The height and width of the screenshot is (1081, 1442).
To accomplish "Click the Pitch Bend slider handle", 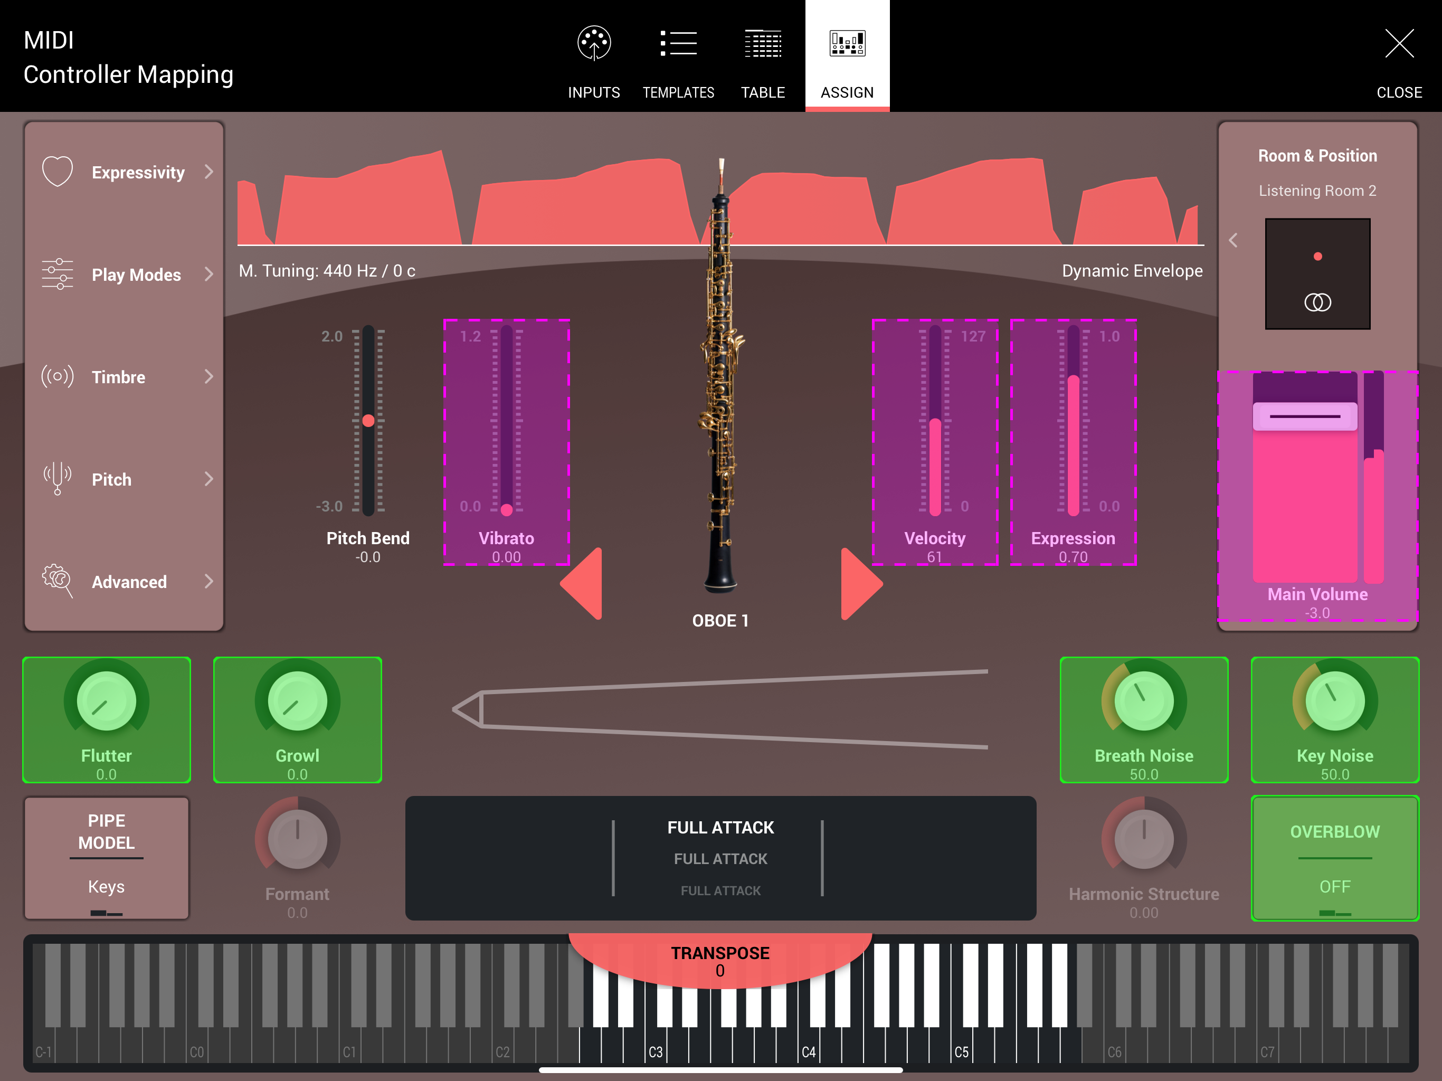I will [x=368, y=421].
